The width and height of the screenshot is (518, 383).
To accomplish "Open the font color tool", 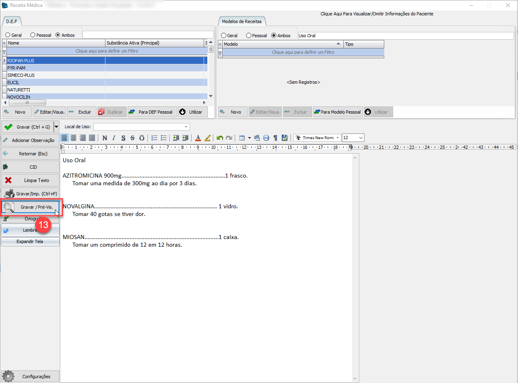I will click(198, 138).
